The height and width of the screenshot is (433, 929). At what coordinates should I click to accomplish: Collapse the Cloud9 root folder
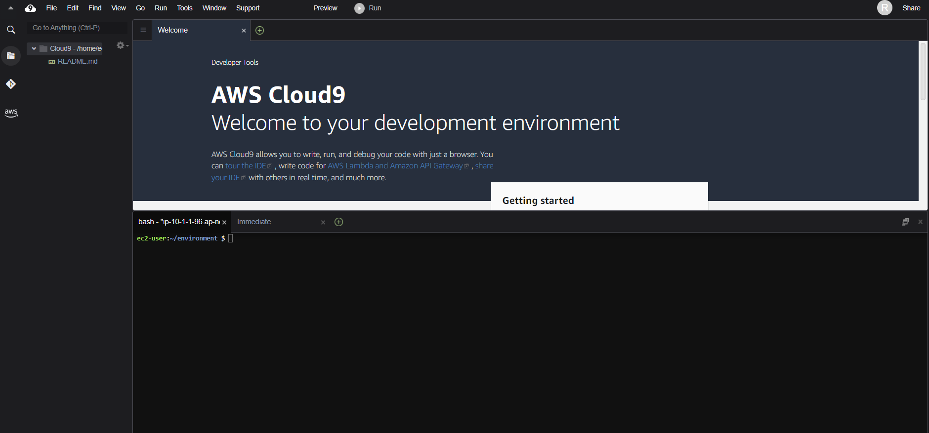click(34, 48)
